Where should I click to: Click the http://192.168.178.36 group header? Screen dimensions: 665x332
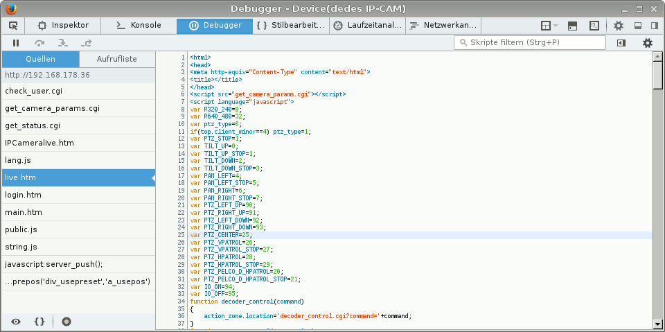coord(78,75)
